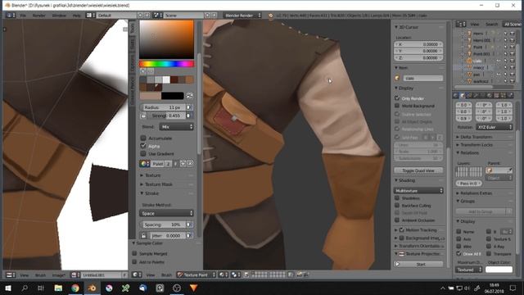Enable Shadeless checkbox
The height and width of the screenshot is (295, 524).
pos(397,198)
